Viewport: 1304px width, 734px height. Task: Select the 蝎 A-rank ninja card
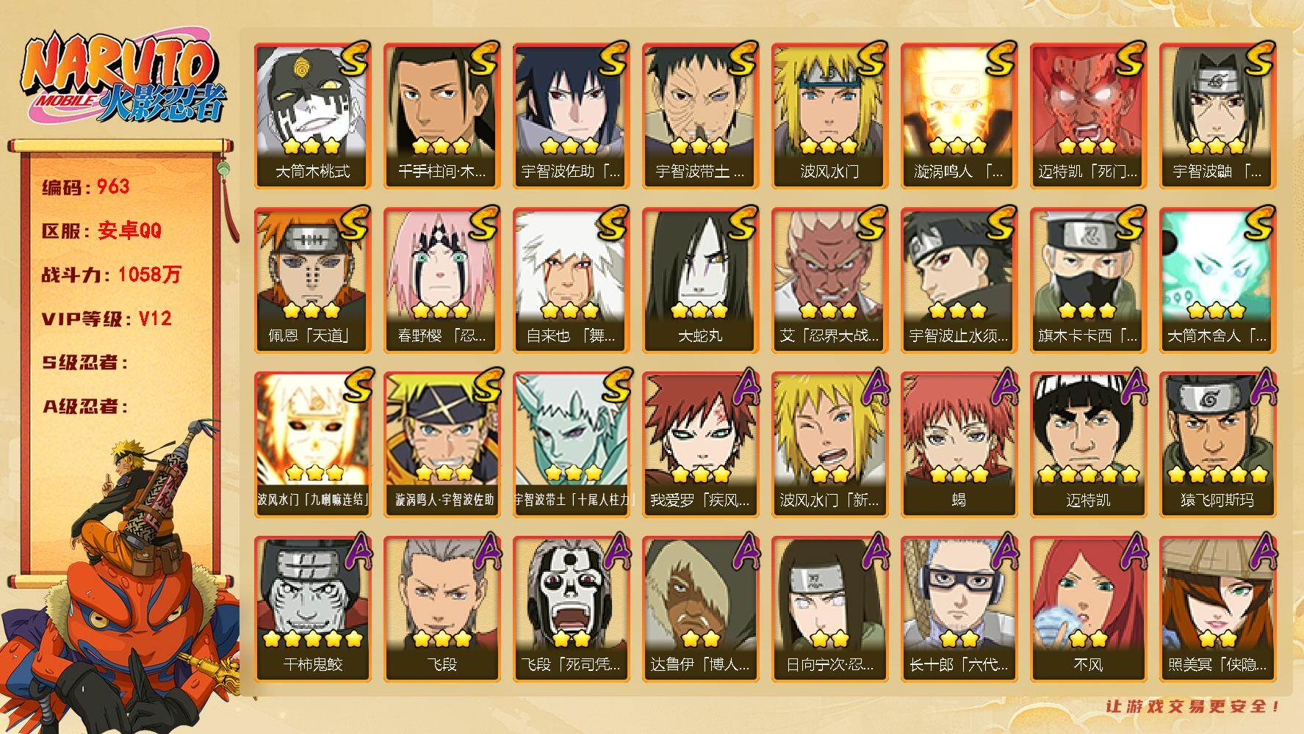(x=959, y=445)
